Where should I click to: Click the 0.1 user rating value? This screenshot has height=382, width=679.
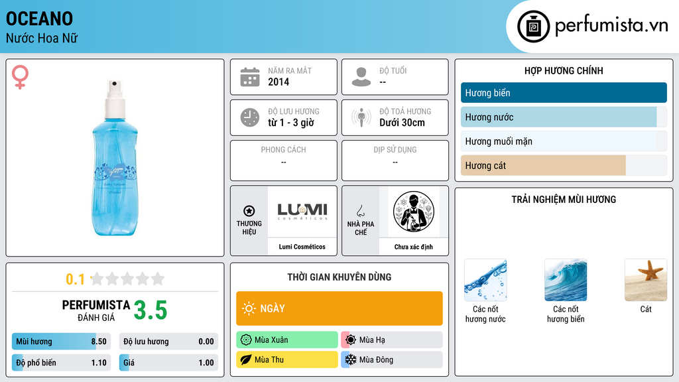tap(75, 279)
